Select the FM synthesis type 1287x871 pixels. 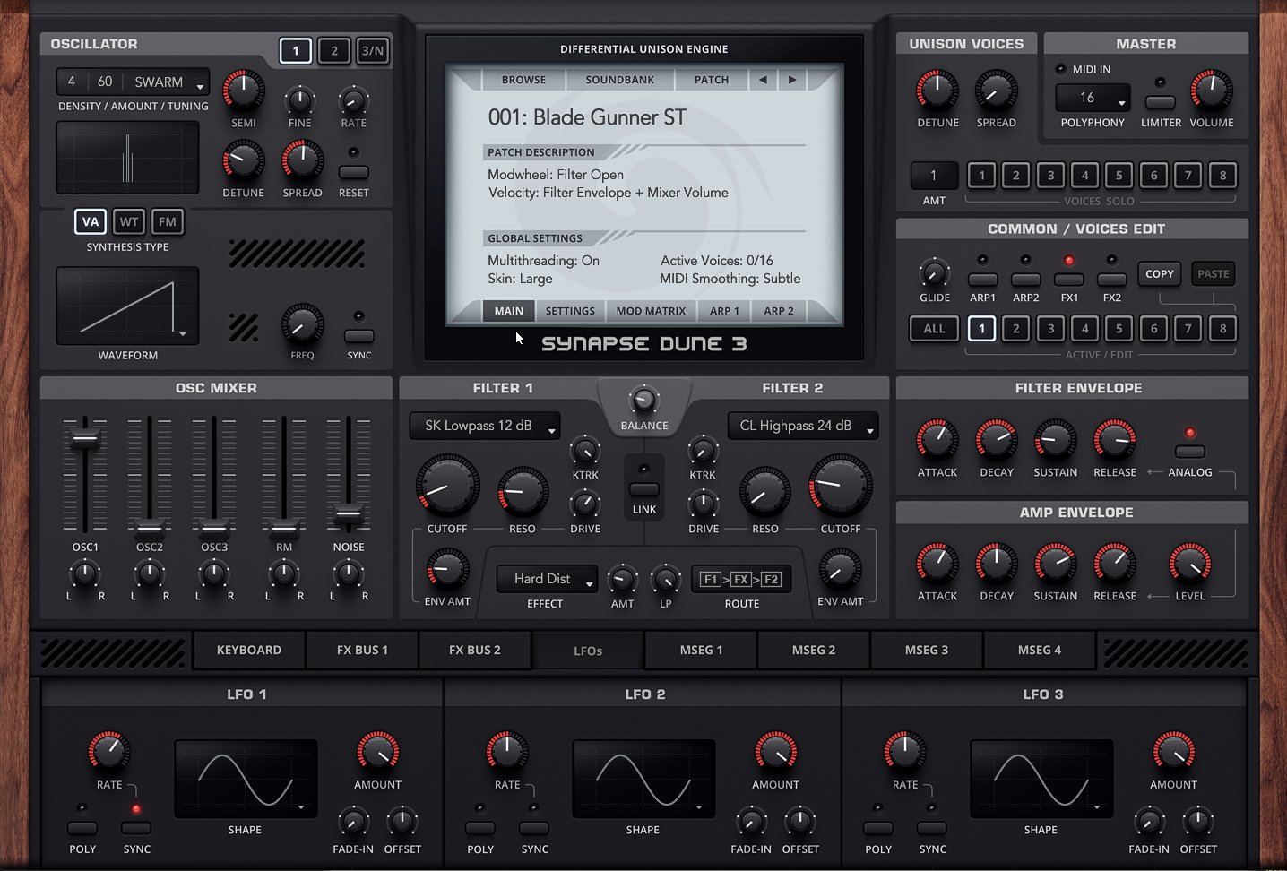tap(167, 221)
